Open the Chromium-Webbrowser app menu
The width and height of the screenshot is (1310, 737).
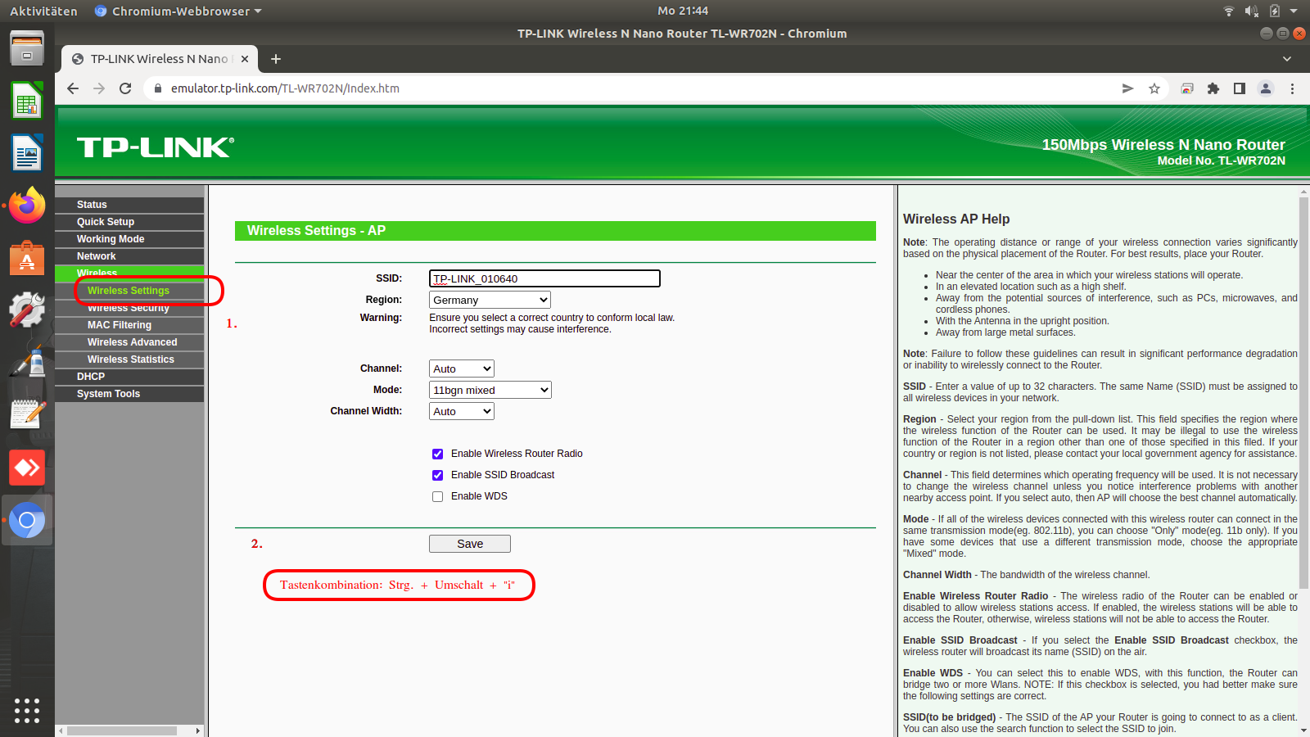click(178, 11)
